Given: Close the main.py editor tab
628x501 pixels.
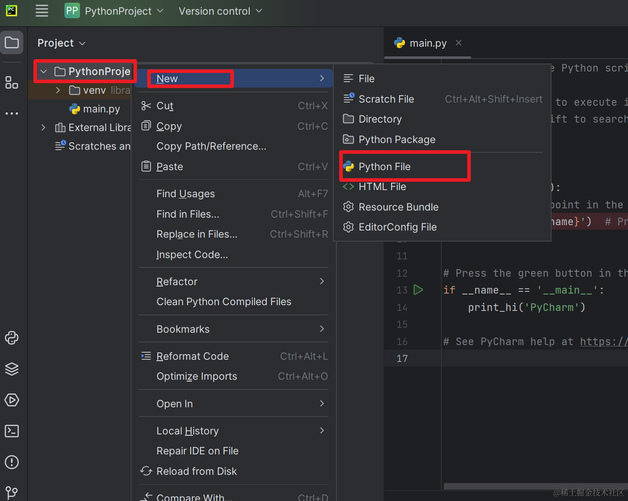Looking at the screenshot, I should pyautogui.click(x=459, y=43).
